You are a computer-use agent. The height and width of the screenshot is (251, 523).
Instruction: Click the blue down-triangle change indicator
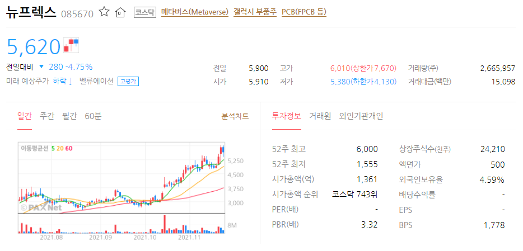pyautogui.click(x=41, y=67)
